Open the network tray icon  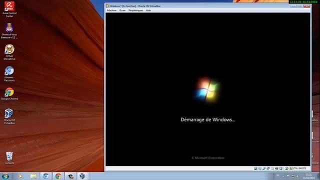pyautogui.click(x=293, y=176)
